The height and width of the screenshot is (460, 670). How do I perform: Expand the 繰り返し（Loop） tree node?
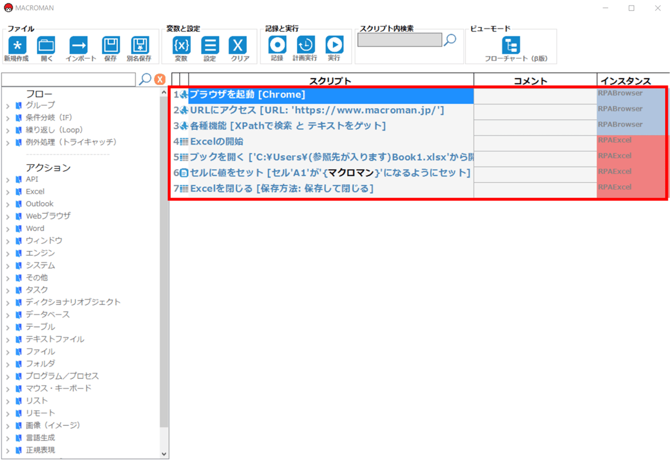pos(8,130)
